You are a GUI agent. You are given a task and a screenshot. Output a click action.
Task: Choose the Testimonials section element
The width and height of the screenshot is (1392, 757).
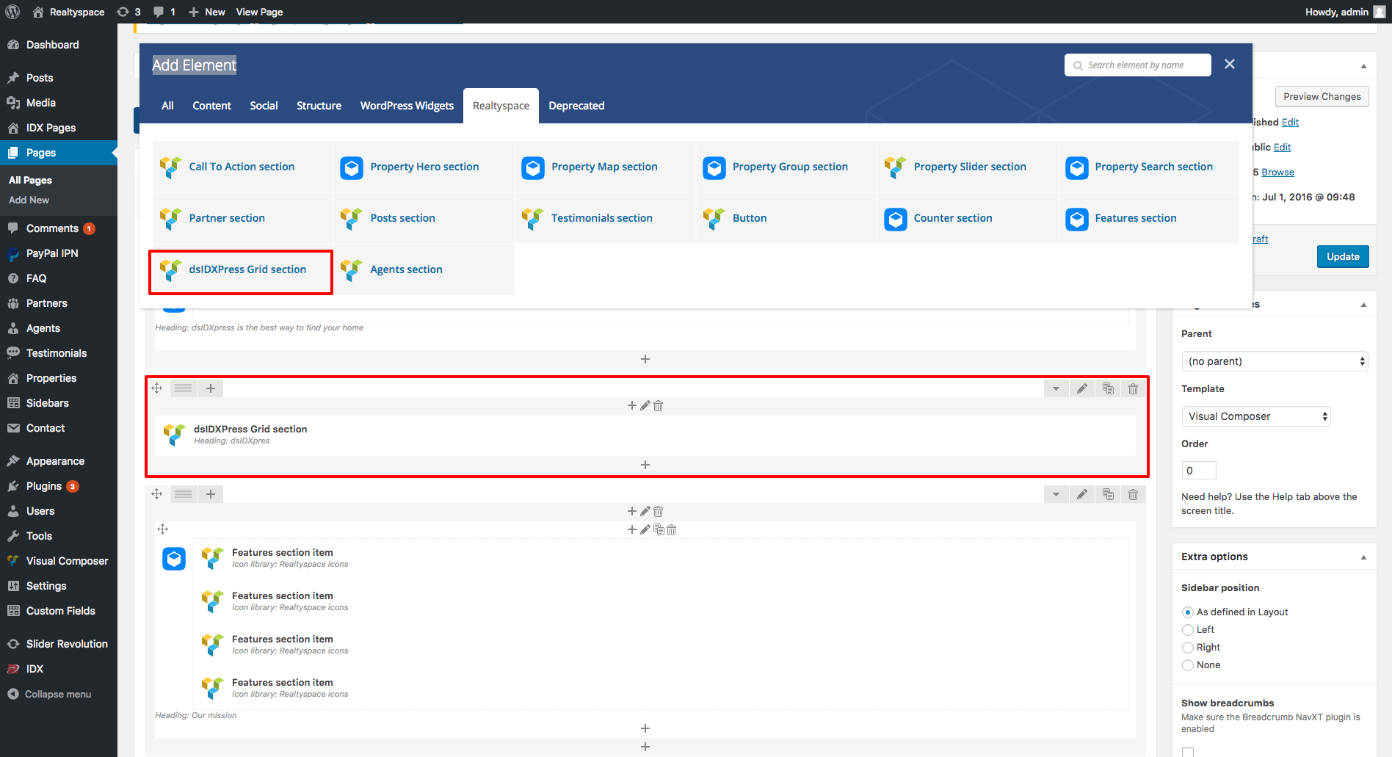coord(605,218)
